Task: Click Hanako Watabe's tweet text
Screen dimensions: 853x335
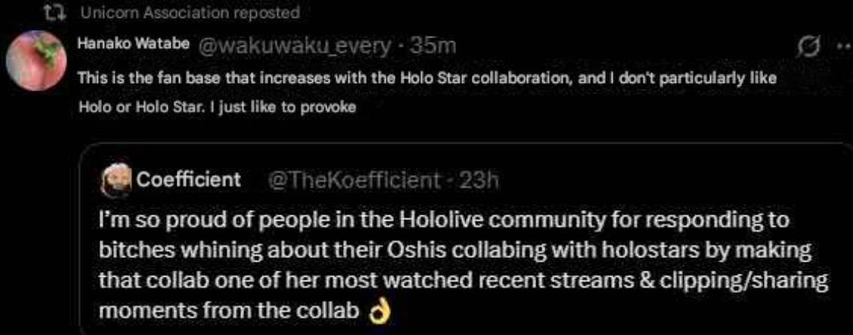Action: click(x=427, y=78)
